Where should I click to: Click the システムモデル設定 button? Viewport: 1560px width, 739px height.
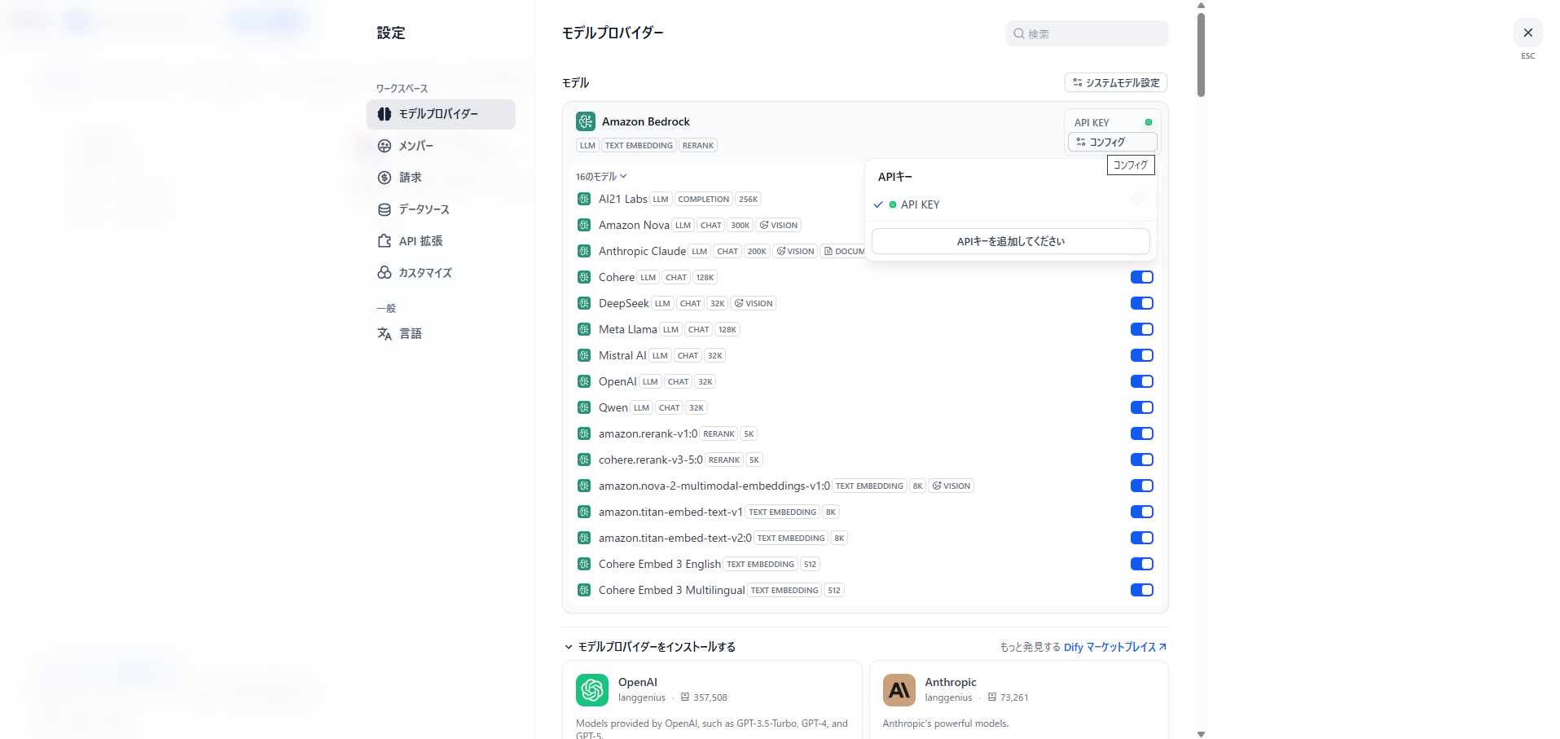1115,83
